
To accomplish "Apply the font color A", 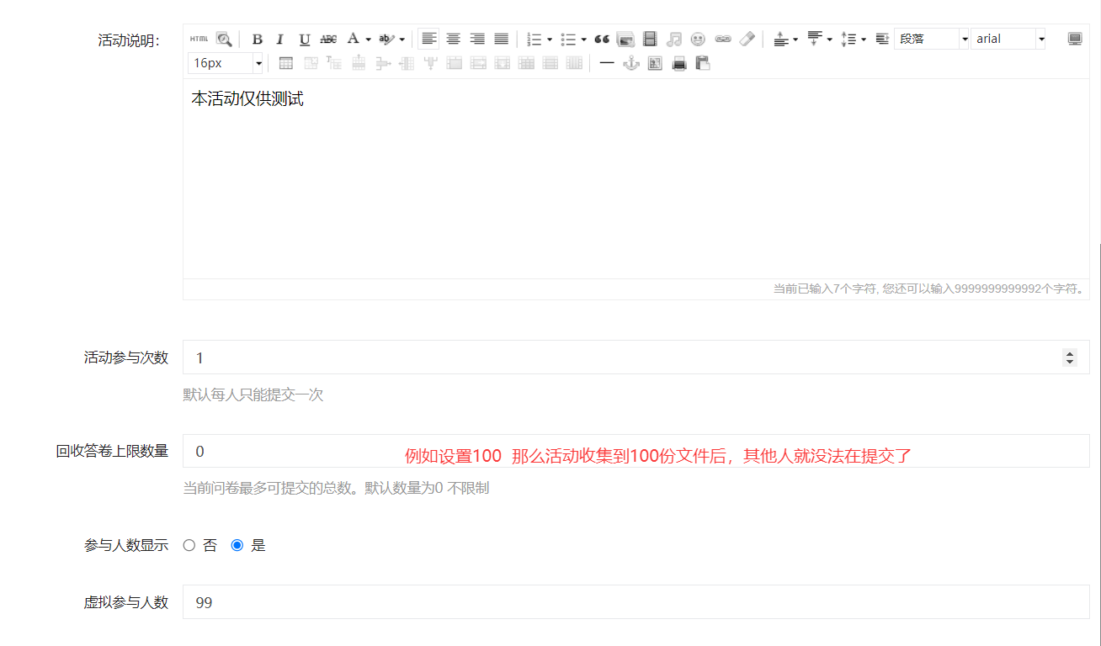I will (x=354, y=39).
